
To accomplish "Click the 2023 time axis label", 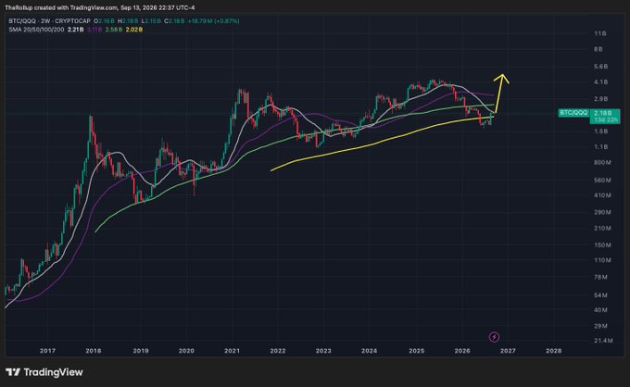I will (323, 351).
